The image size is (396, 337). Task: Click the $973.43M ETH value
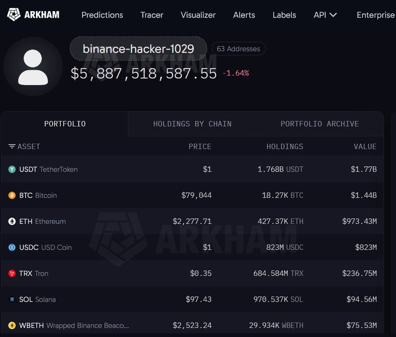point(359,221)
